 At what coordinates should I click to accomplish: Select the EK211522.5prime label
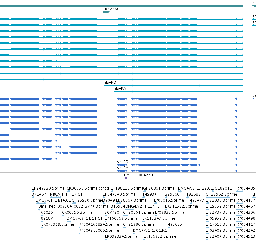181,206
